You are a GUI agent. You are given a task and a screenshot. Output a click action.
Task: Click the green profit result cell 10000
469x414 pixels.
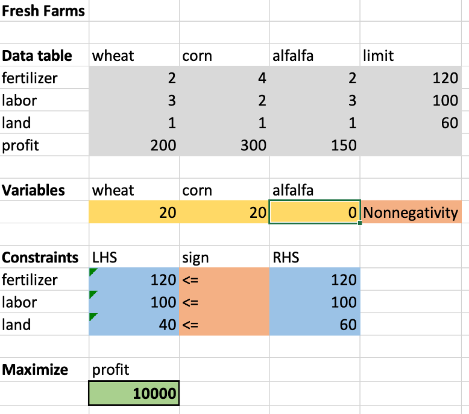[x=134, y=394]
